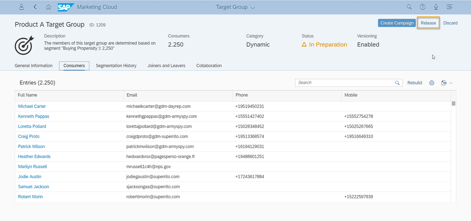Click the export to spreadsheet icon
471x221 pixels.
point(444,83)
